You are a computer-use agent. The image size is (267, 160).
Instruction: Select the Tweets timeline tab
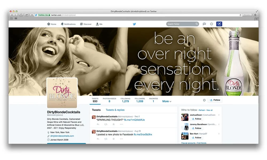click(96, 110)
